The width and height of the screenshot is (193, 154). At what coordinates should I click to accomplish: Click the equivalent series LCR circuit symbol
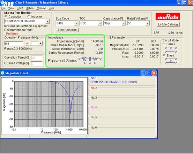[x=90, y=60]
